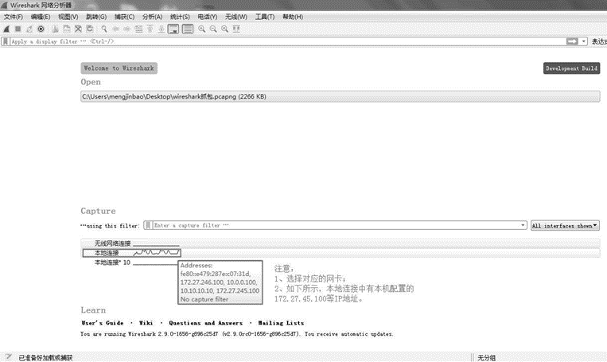607x362 pixels.
Task: Restart the current capture
Action: click(29, 29)
